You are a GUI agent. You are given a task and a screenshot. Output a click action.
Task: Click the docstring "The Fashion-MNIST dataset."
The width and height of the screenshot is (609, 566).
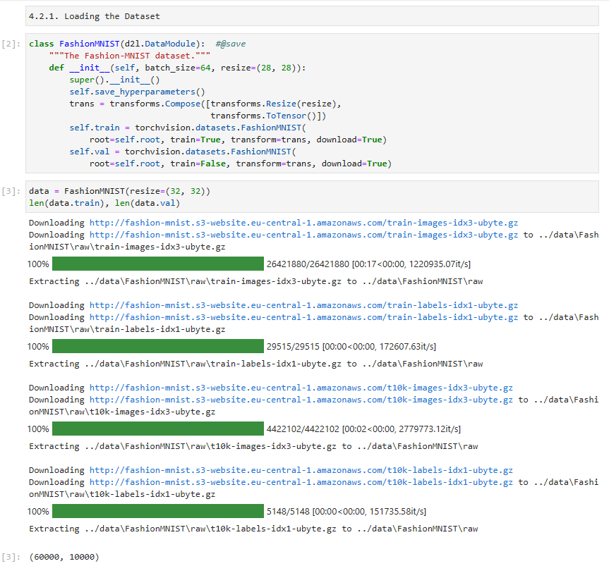pyautogui.click(x=130, y=56)
